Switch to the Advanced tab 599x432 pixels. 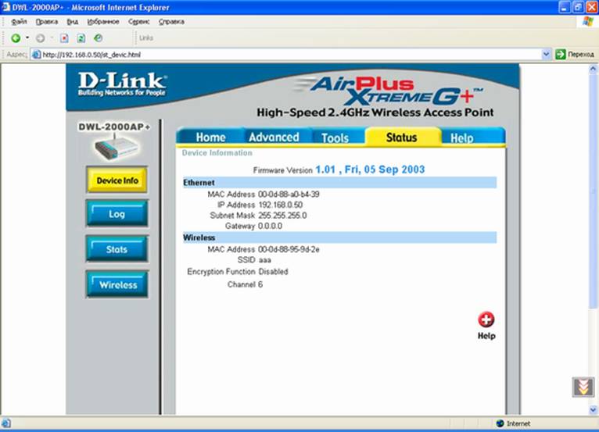click(x=274, y=137)
